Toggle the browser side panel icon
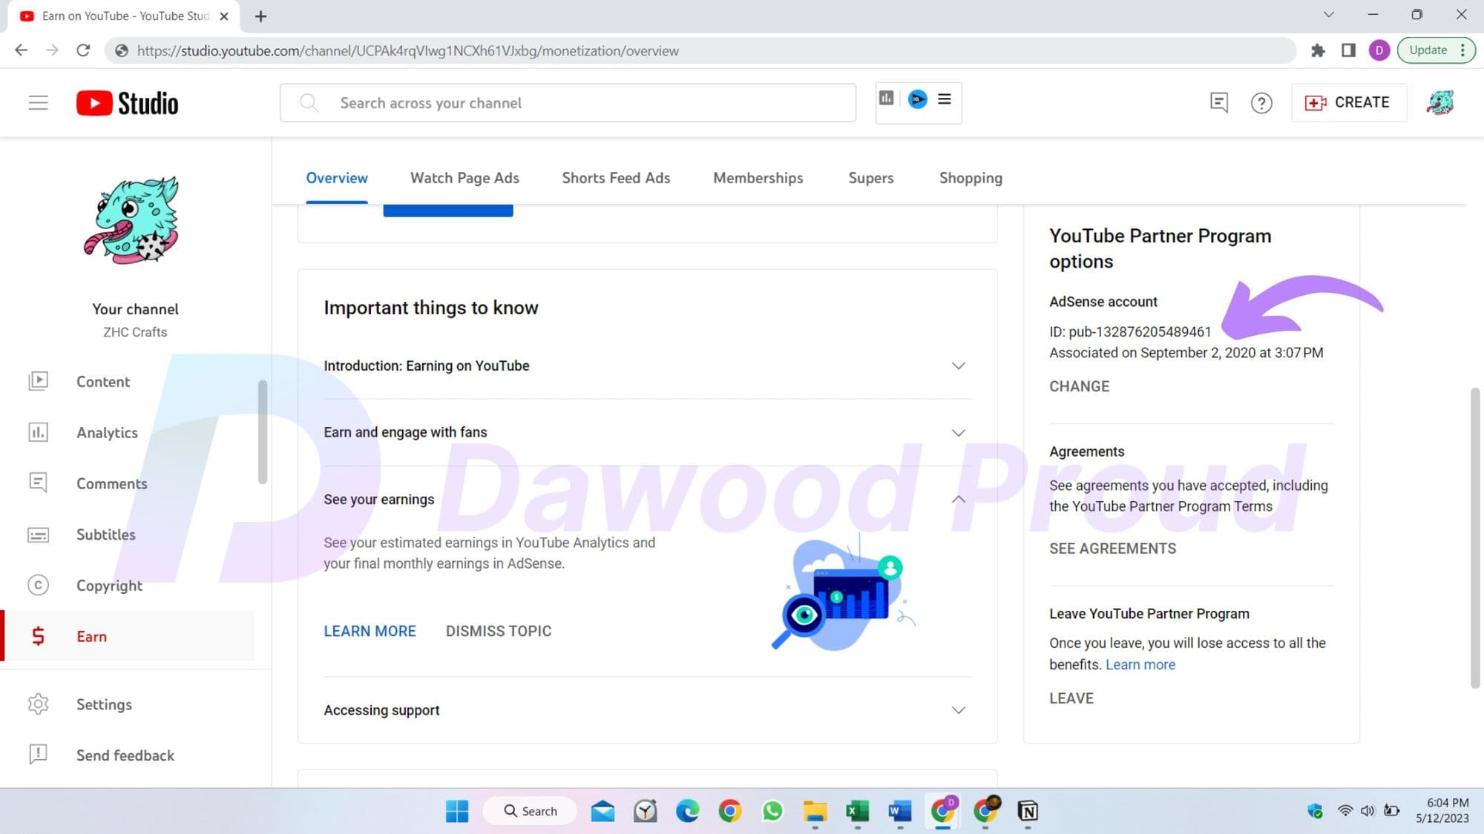 [1348, 50]
